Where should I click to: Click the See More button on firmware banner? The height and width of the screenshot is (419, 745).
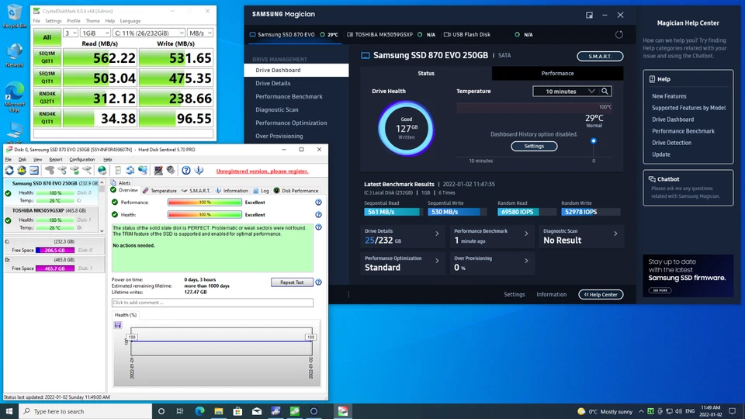coord(660,290)
